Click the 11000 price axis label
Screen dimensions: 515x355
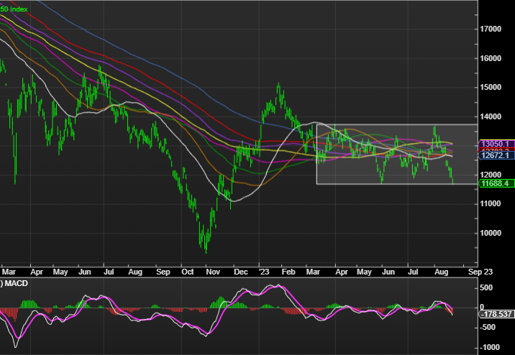pyautogui.click(x=491, y=204)
